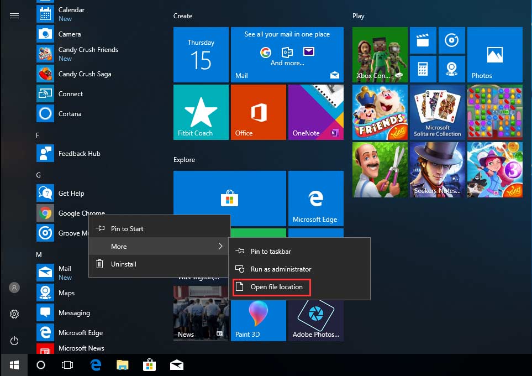Image resolution: width=532 pixels, height=376 pixels.
Task: Open the Photos tile
Action: pos(494,55)
